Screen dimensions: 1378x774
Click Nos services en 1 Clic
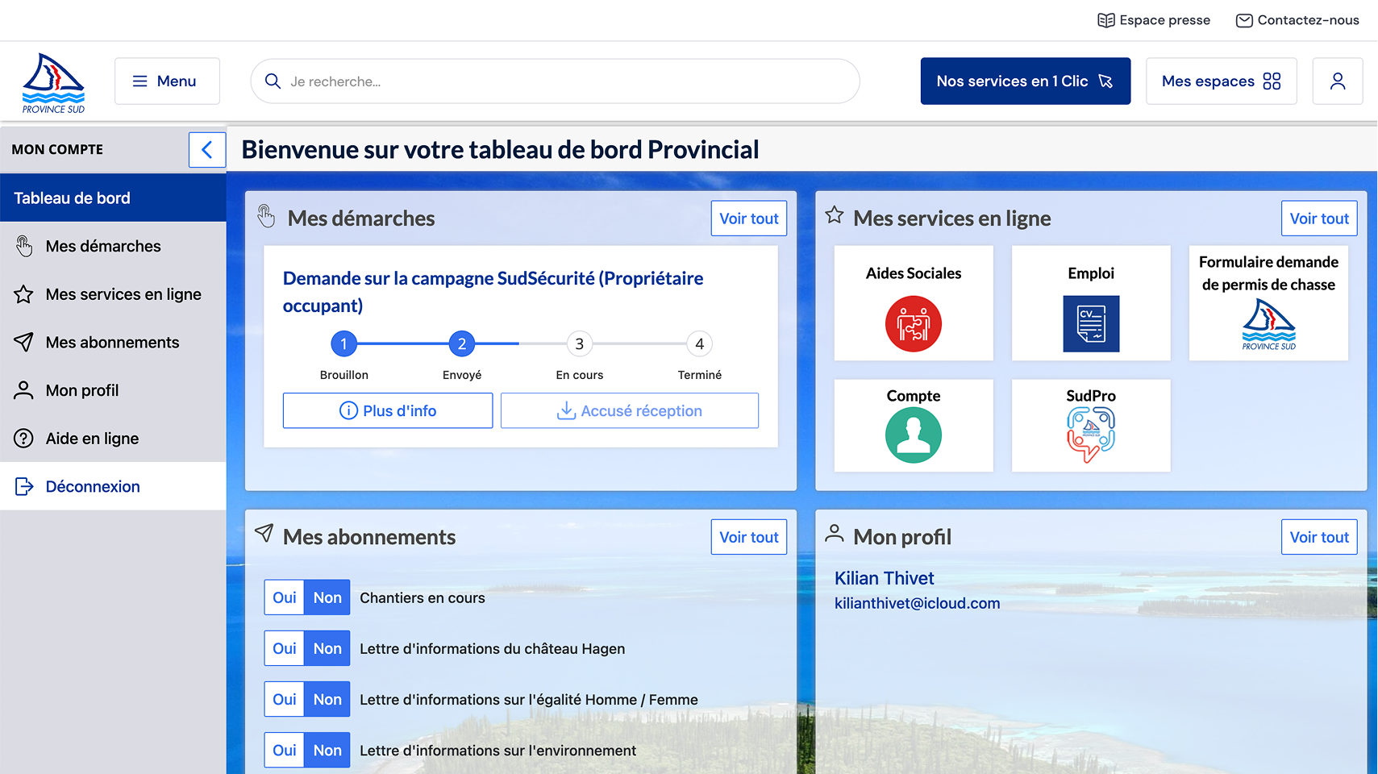tap(1025, 81)
